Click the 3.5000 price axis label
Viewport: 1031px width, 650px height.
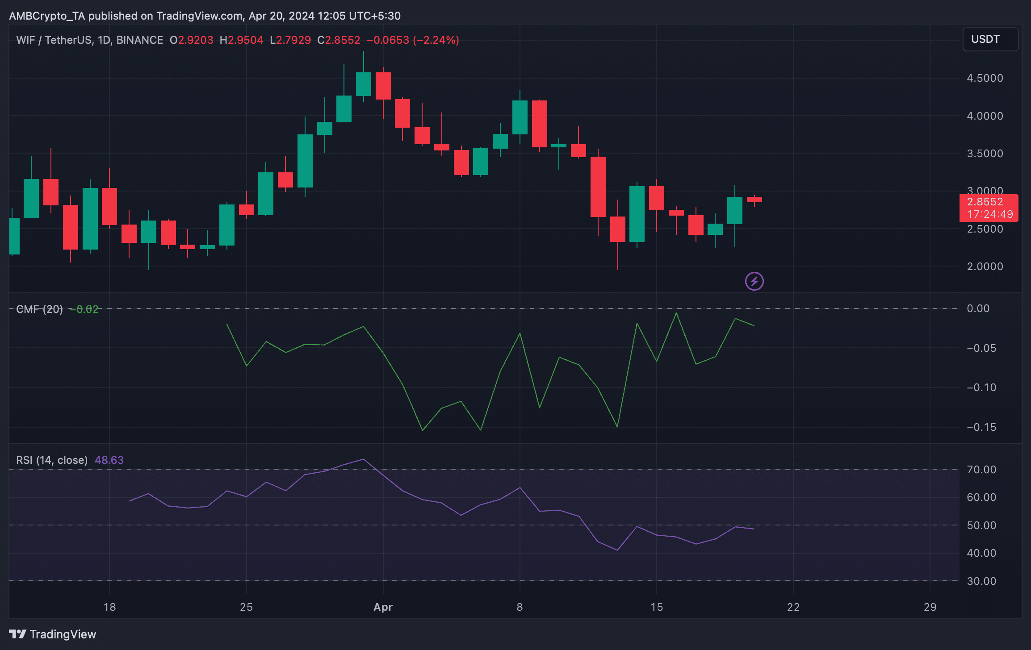[985, 154]
